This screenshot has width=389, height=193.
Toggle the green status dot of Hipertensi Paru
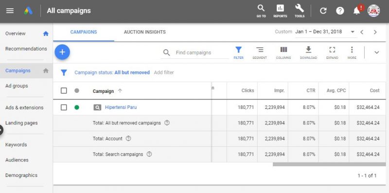(77, 107)
